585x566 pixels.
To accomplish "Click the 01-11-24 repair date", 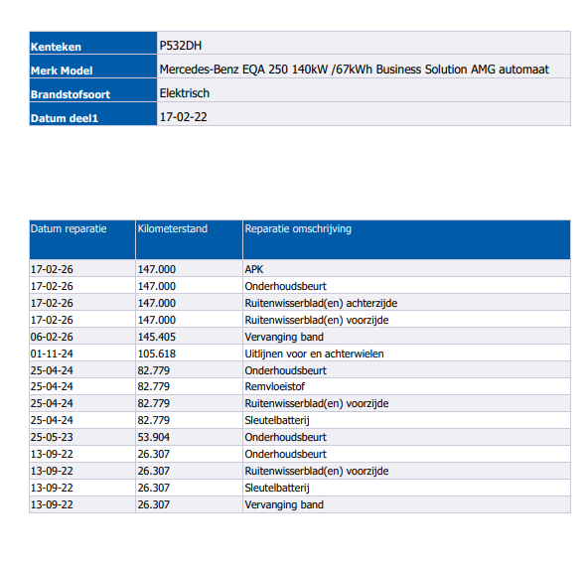I will click(x=52, y=354).
